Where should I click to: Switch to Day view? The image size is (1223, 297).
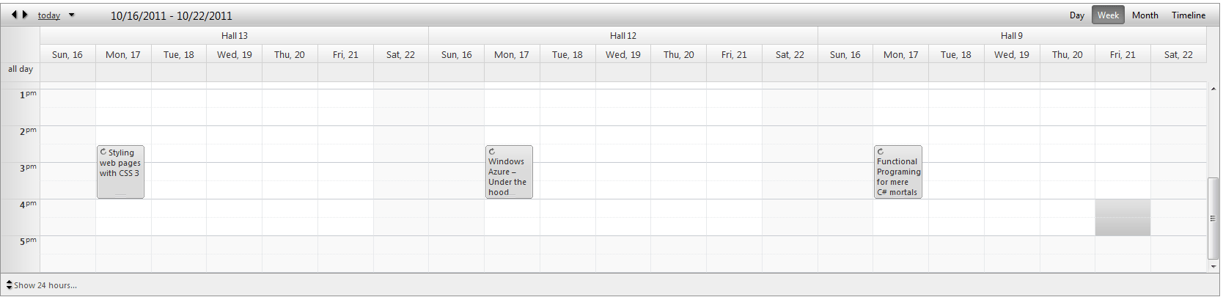pyautogui.click(x=1076, y=15)
